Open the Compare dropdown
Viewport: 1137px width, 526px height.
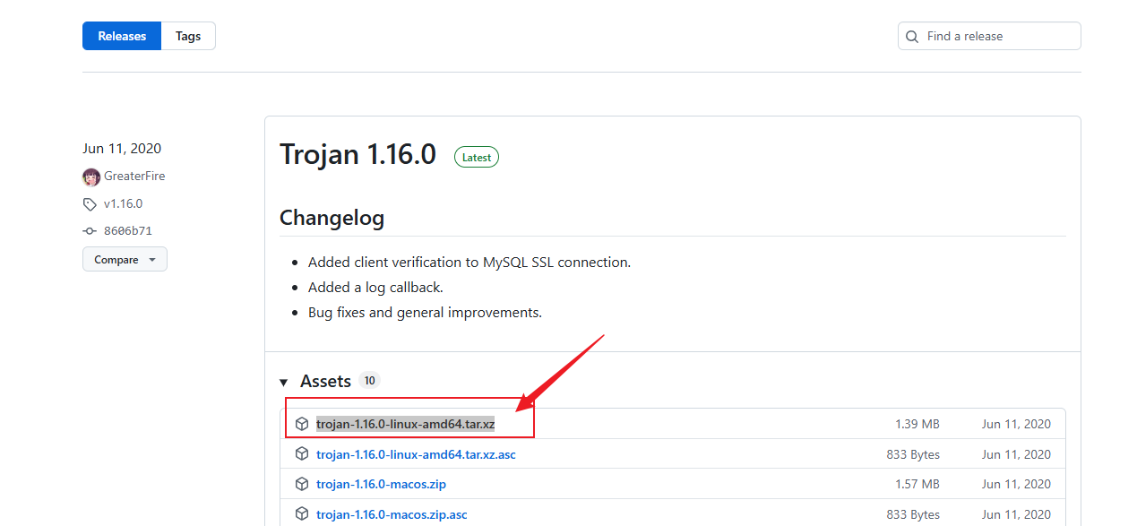coord(125,260)
